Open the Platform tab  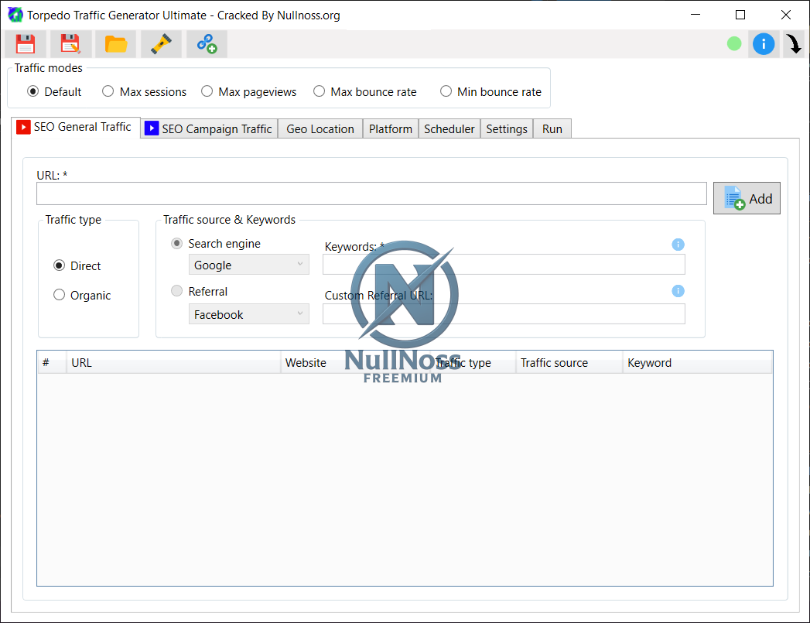(391, 128)
